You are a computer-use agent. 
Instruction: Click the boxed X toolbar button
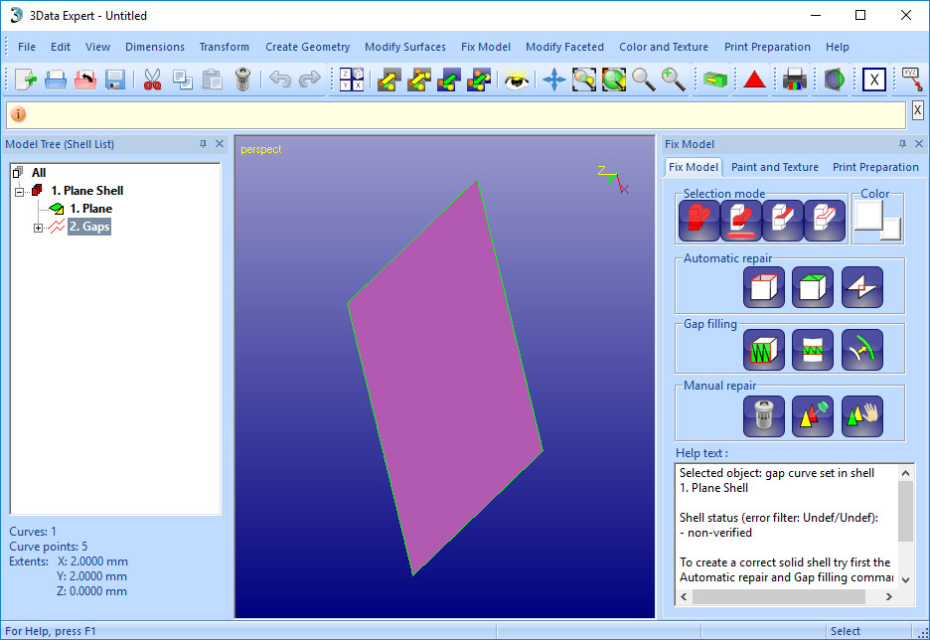(x=874, y=79)
